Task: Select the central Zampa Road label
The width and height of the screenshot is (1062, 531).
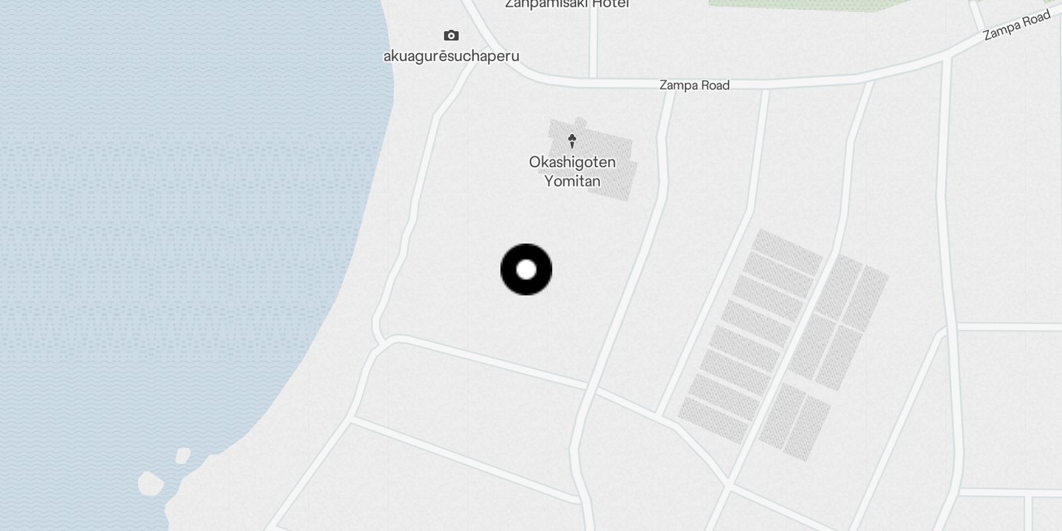Action: 694,85
